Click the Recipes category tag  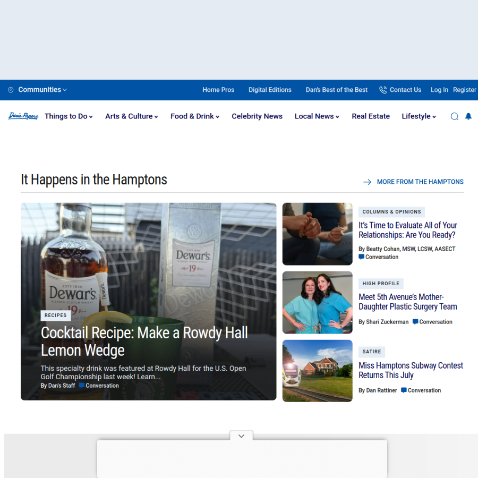tap(55, 315)
